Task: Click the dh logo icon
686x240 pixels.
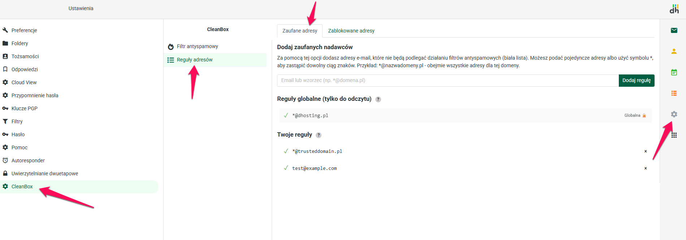Action: click(x=674, y=9)
